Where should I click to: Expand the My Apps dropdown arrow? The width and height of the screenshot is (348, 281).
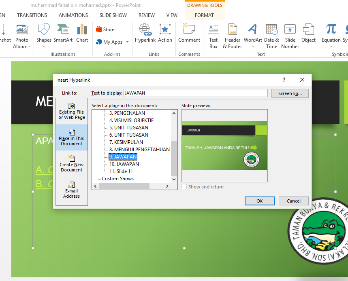127,42
